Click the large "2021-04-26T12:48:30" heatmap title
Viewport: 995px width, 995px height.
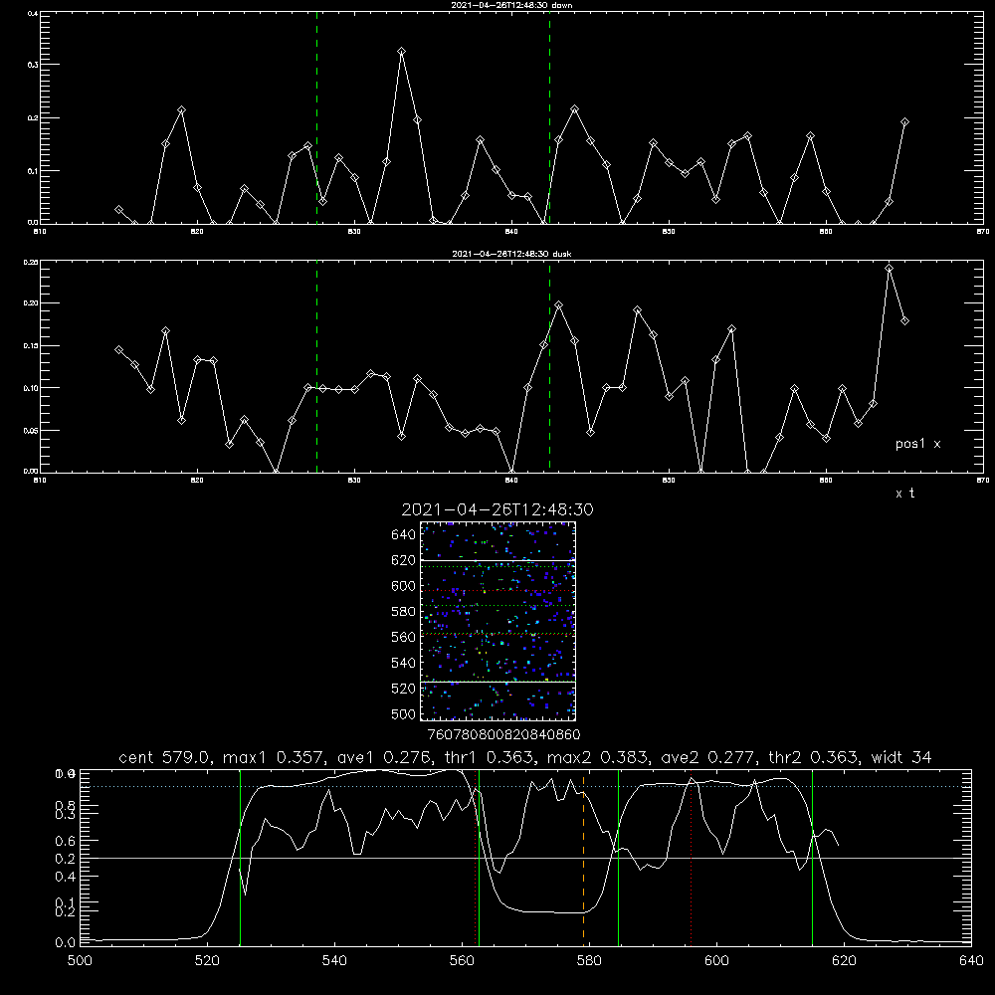tap(497, 509)
